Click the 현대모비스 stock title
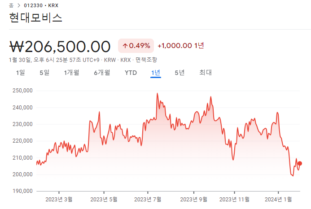Image resolution: width=311 pixels, height=209 pixels. tap(36, 17)
